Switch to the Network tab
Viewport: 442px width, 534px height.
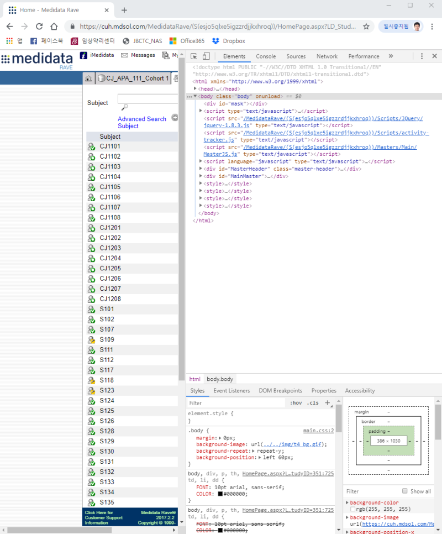[x=327, y=56]
